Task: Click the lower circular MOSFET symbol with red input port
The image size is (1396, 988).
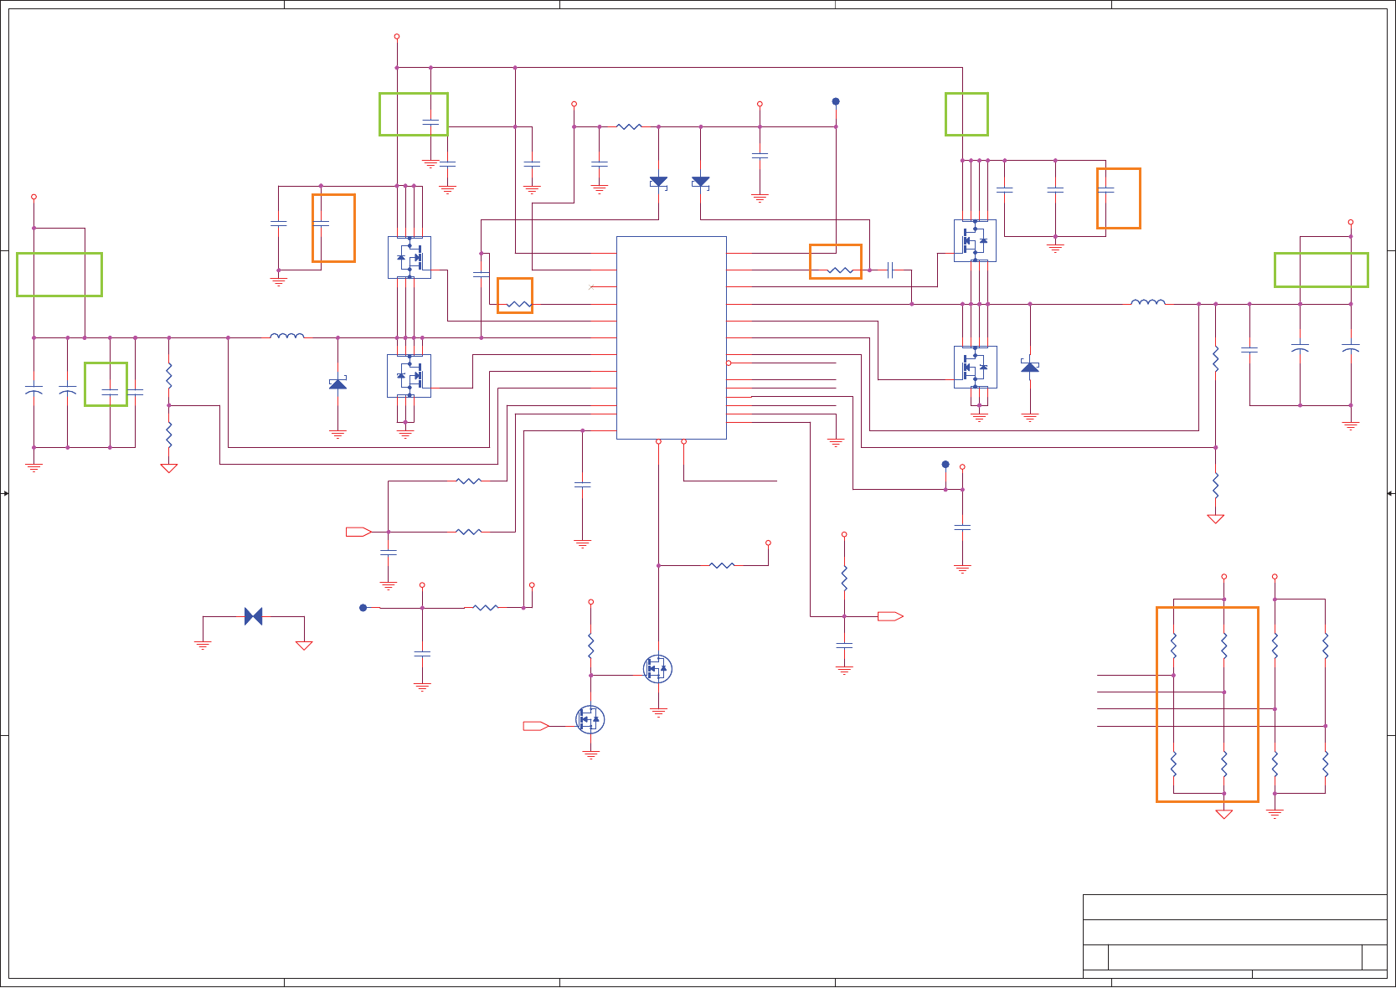Action: point(590,719)
